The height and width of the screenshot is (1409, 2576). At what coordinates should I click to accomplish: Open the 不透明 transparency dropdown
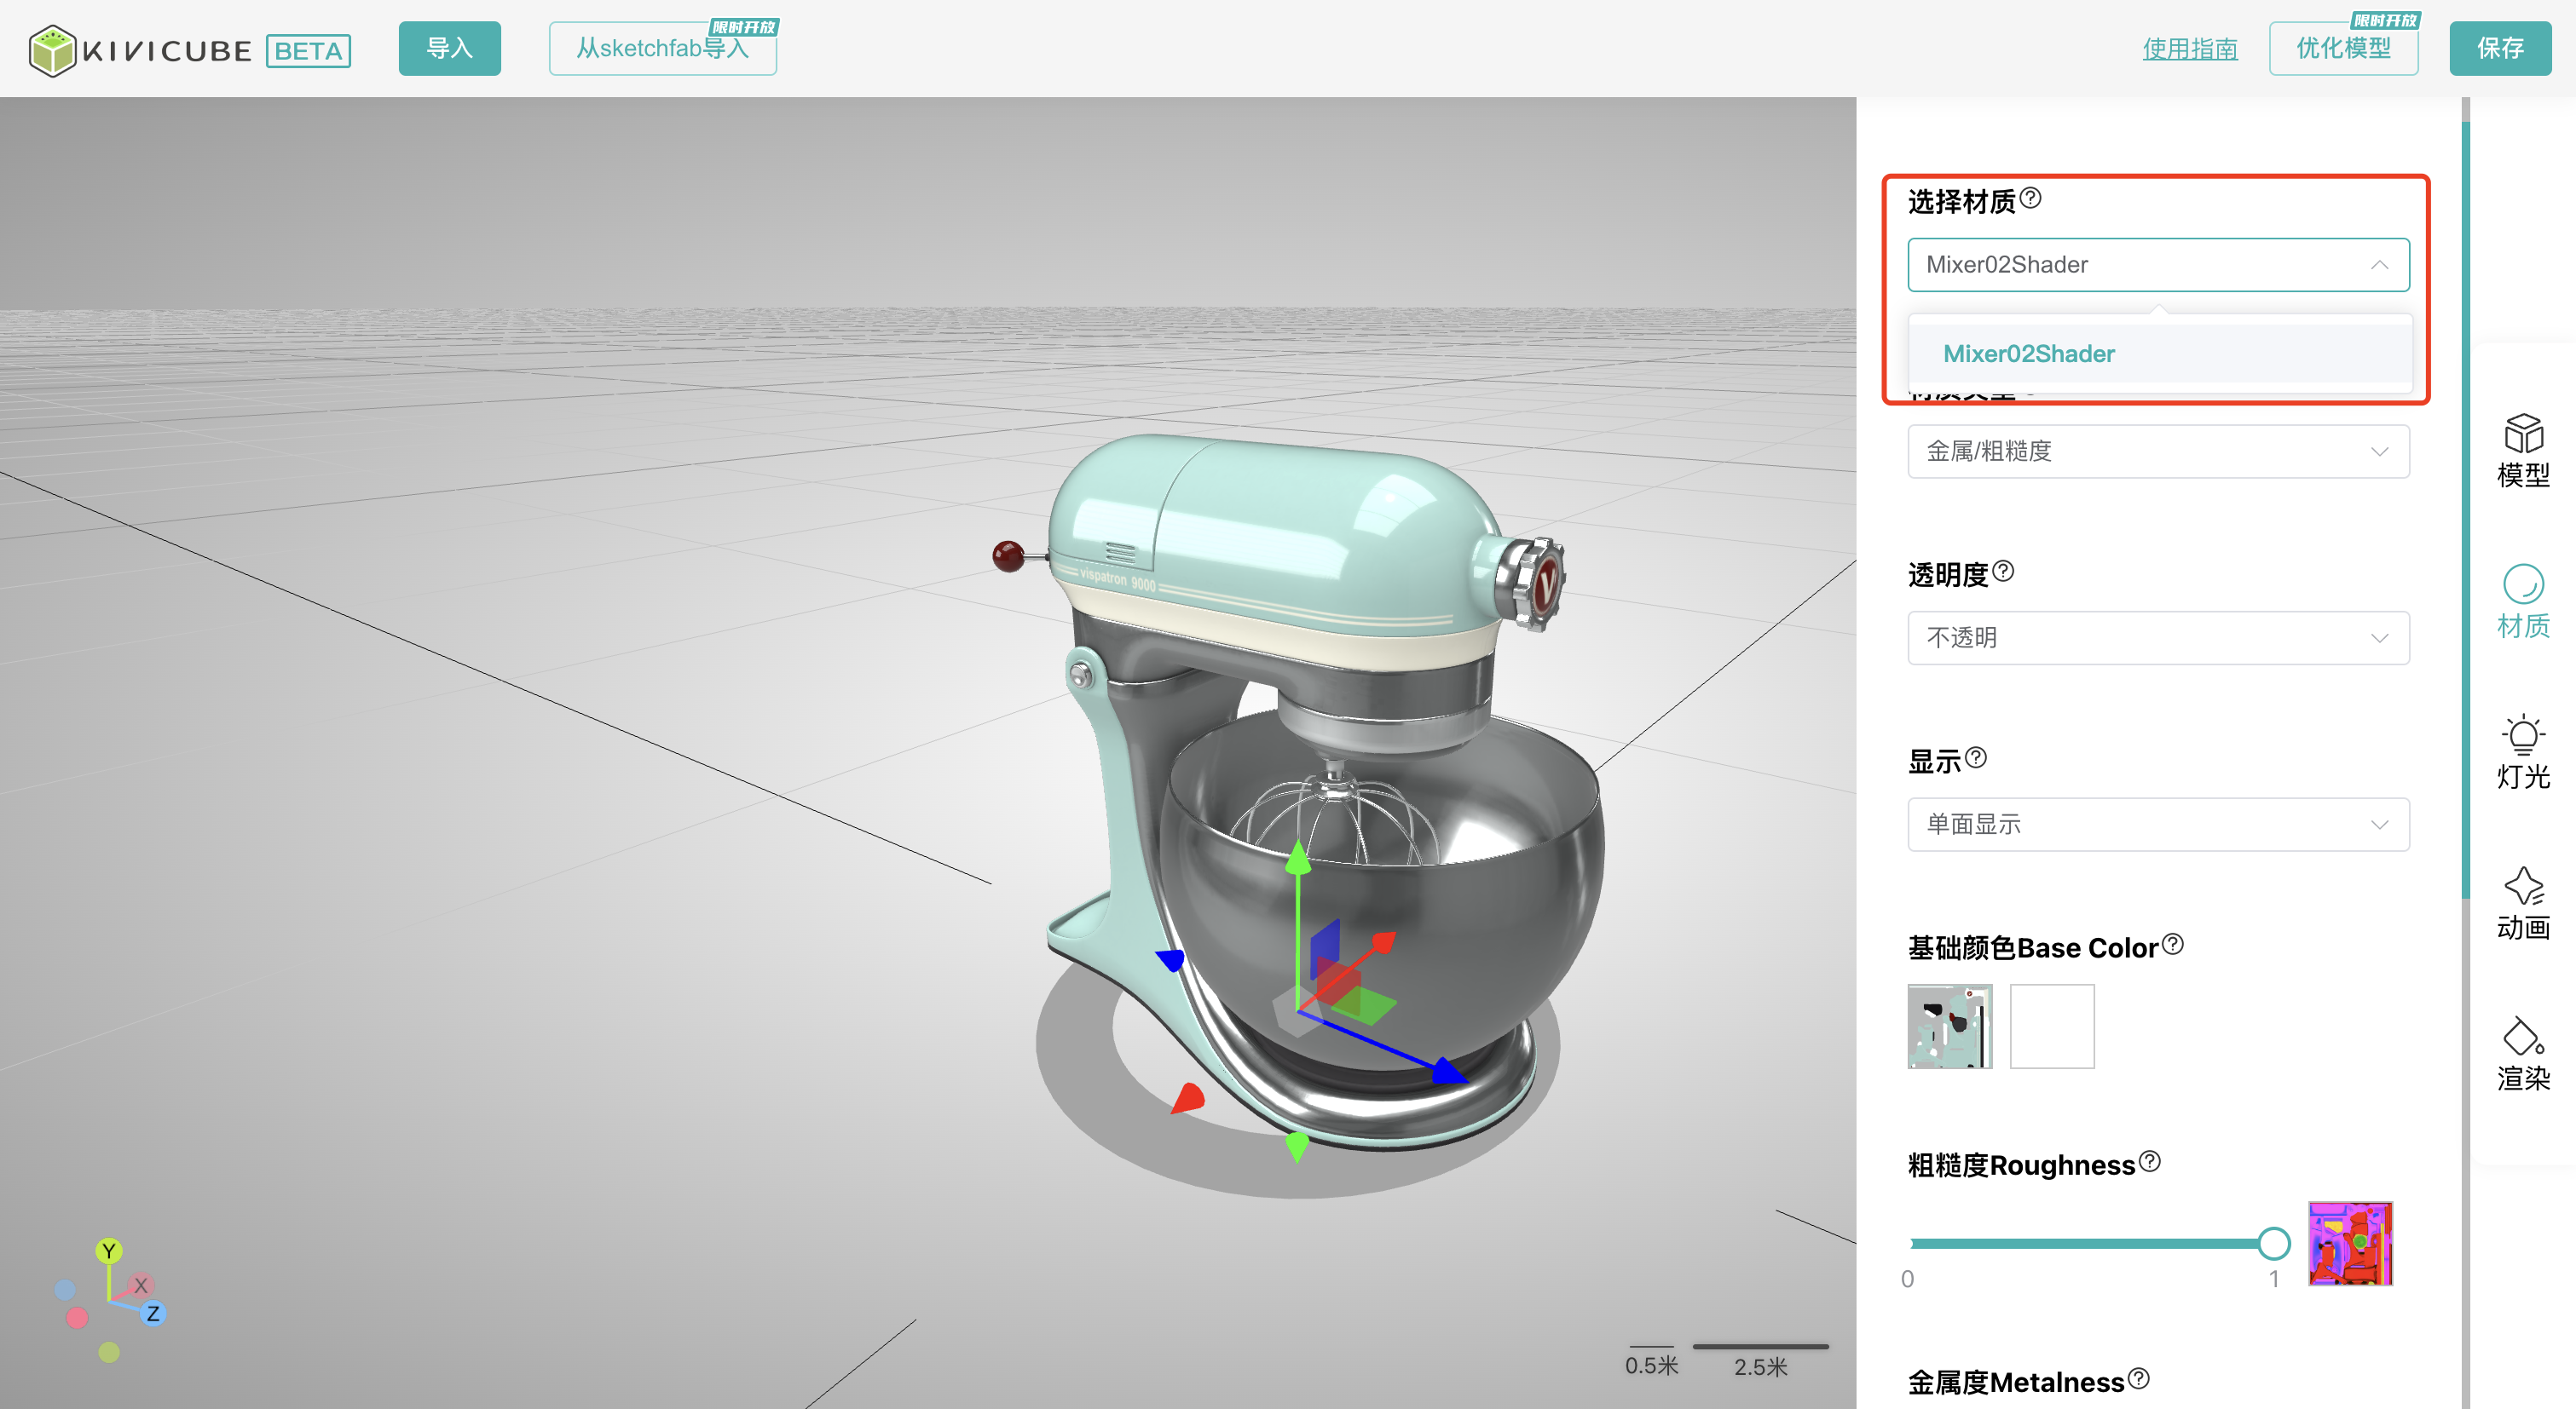(2158, 637)
